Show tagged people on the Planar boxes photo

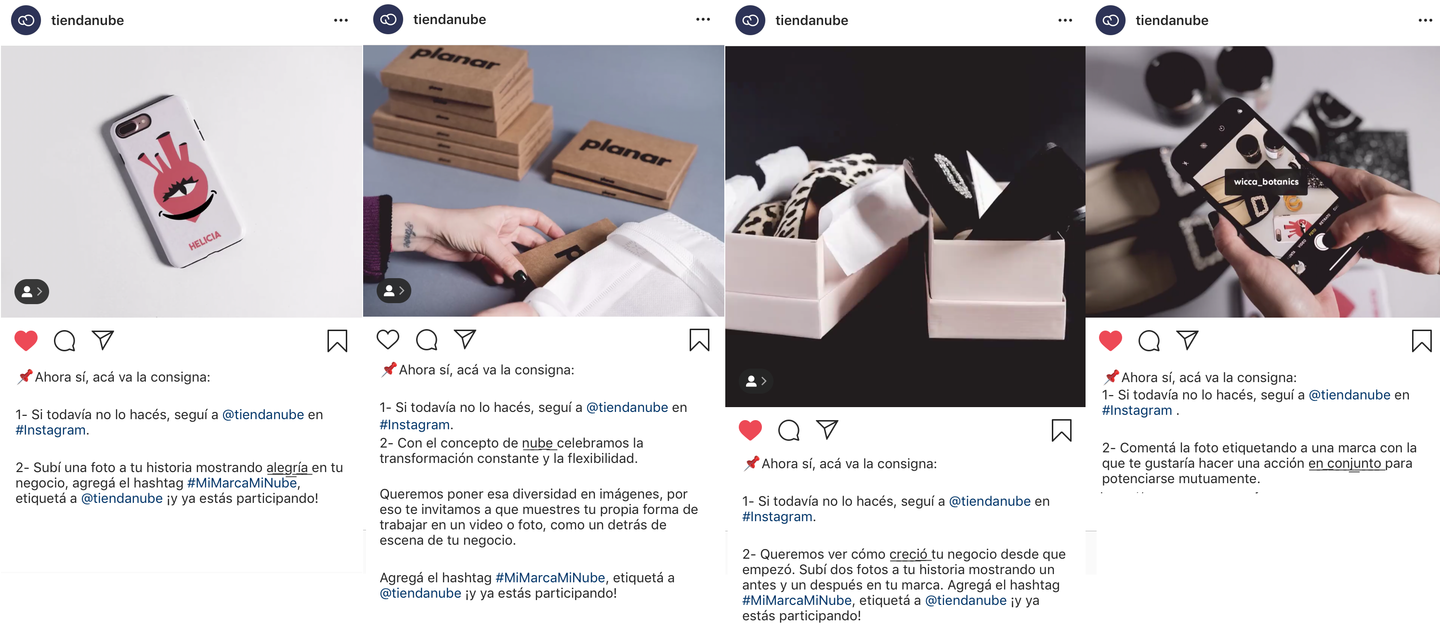click(393, 291)
